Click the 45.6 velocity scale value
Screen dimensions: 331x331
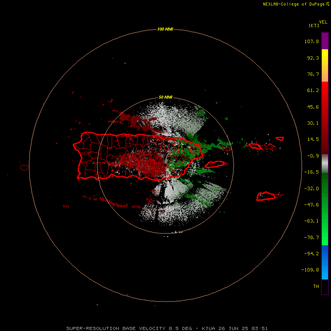pos(313,107)
